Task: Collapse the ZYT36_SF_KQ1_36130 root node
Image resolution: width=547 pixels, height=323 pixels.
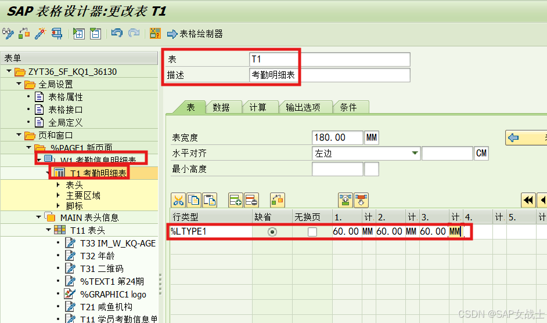Action: click(x=9, y=71)
